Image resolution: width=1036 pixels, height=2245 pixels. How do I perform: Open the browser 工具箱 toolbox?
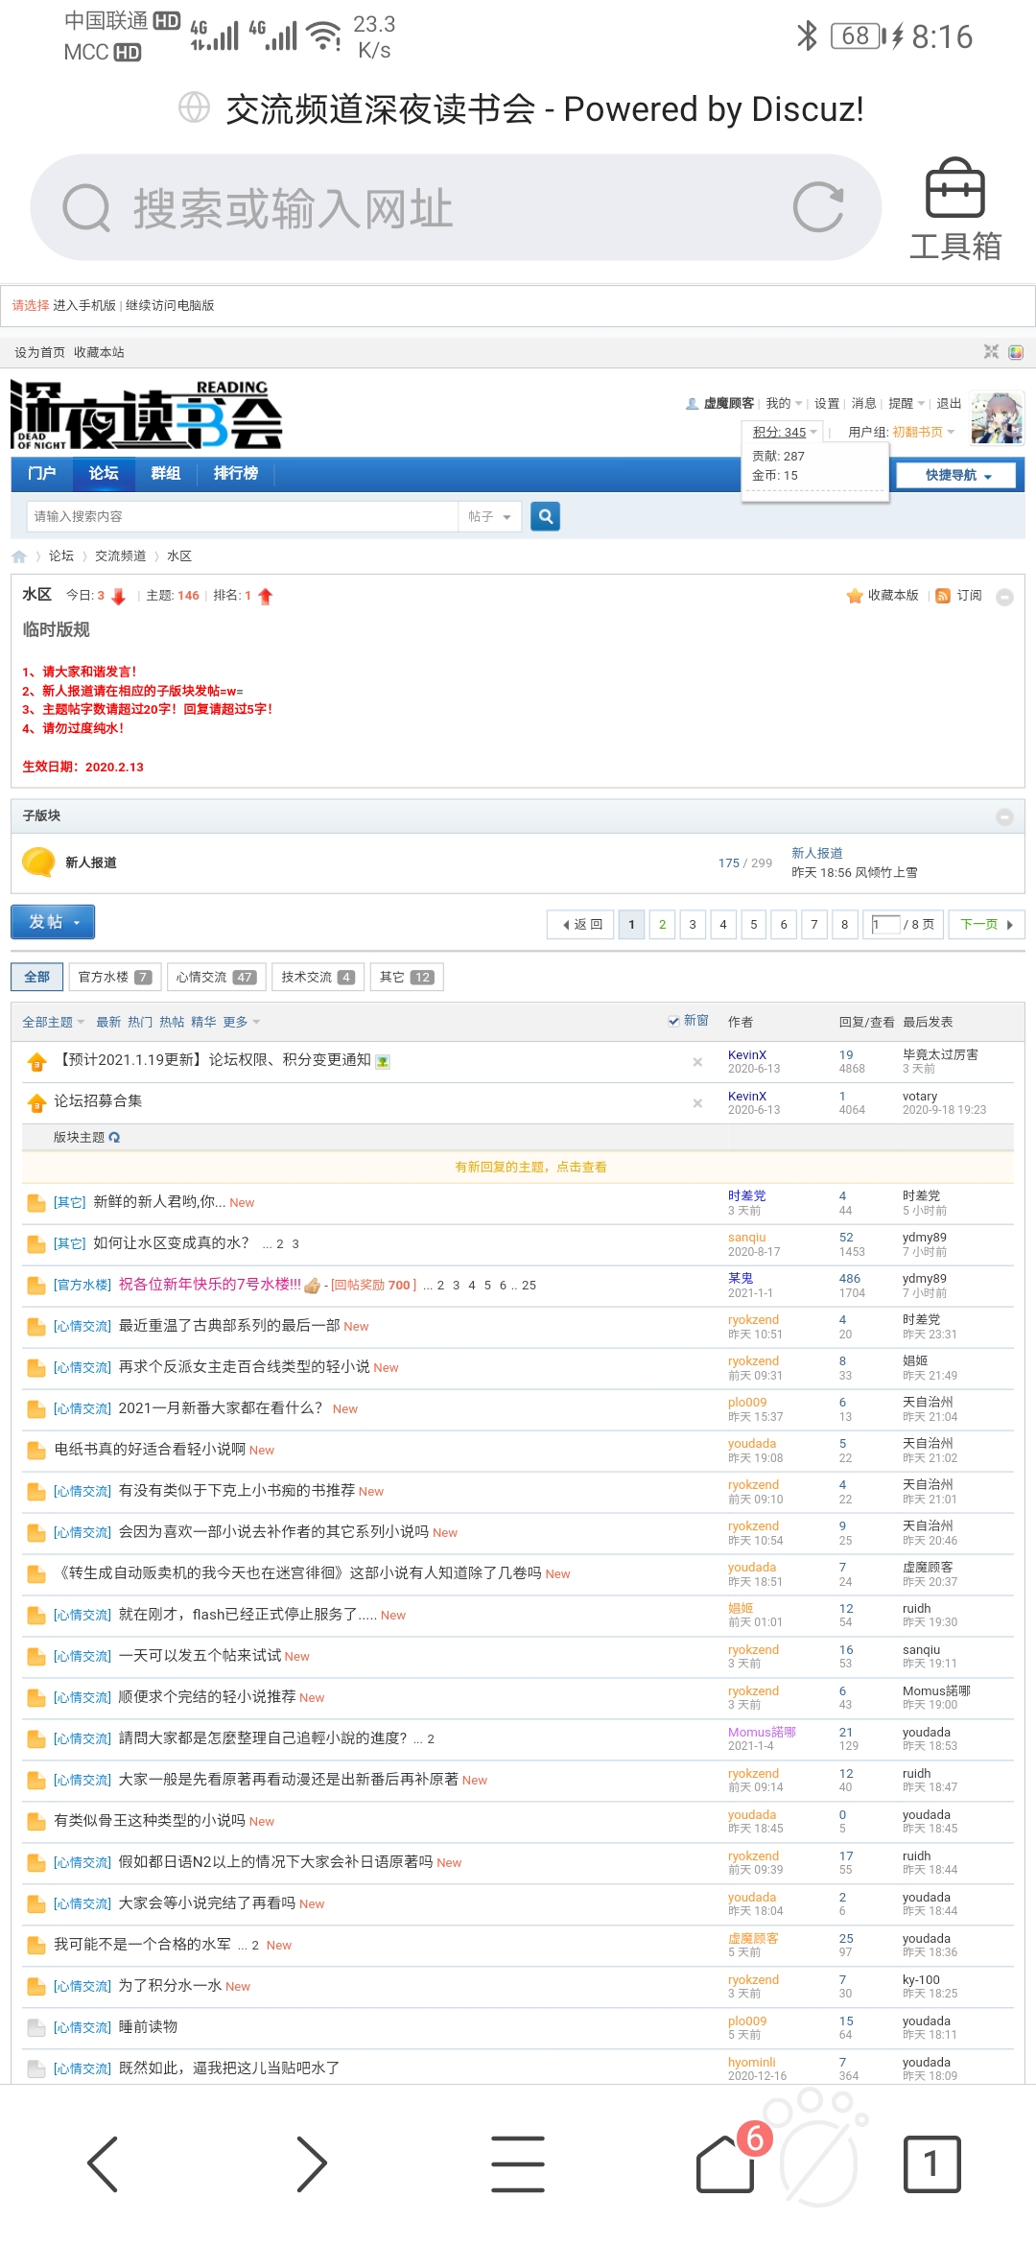tap(954, 209)
